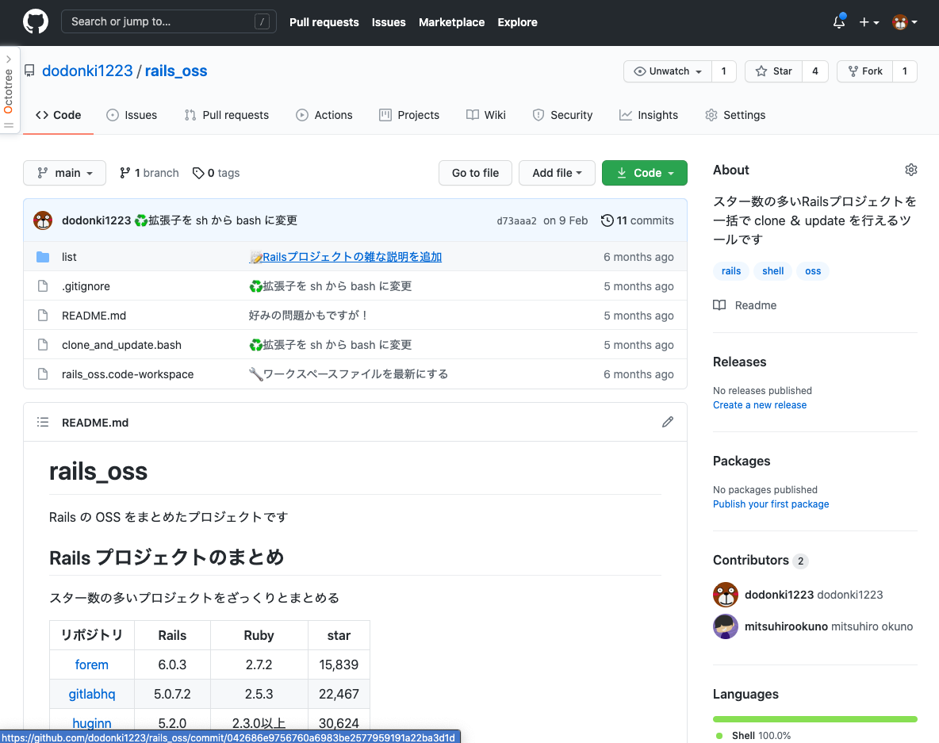Screen dimensions: 939x743
Task: Edit README.md with the pencil icon
Action: pyautogui.click(x=668, y=422)
